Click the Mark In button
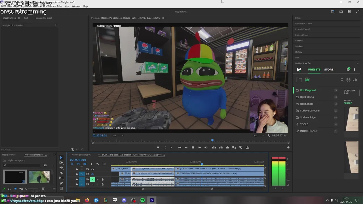 [x=165, y=147]
